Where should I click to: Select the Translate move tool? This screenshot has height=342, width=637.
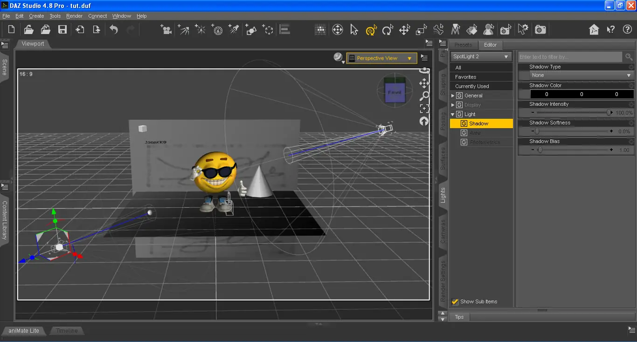pos(404,30)
